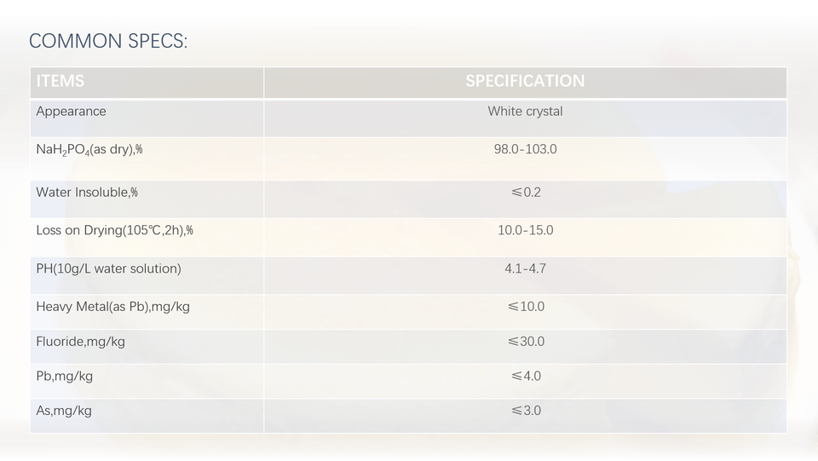Select the 98.0-103.0 specification value
This screenshot has height=461, width=818.
pos(525,149)
